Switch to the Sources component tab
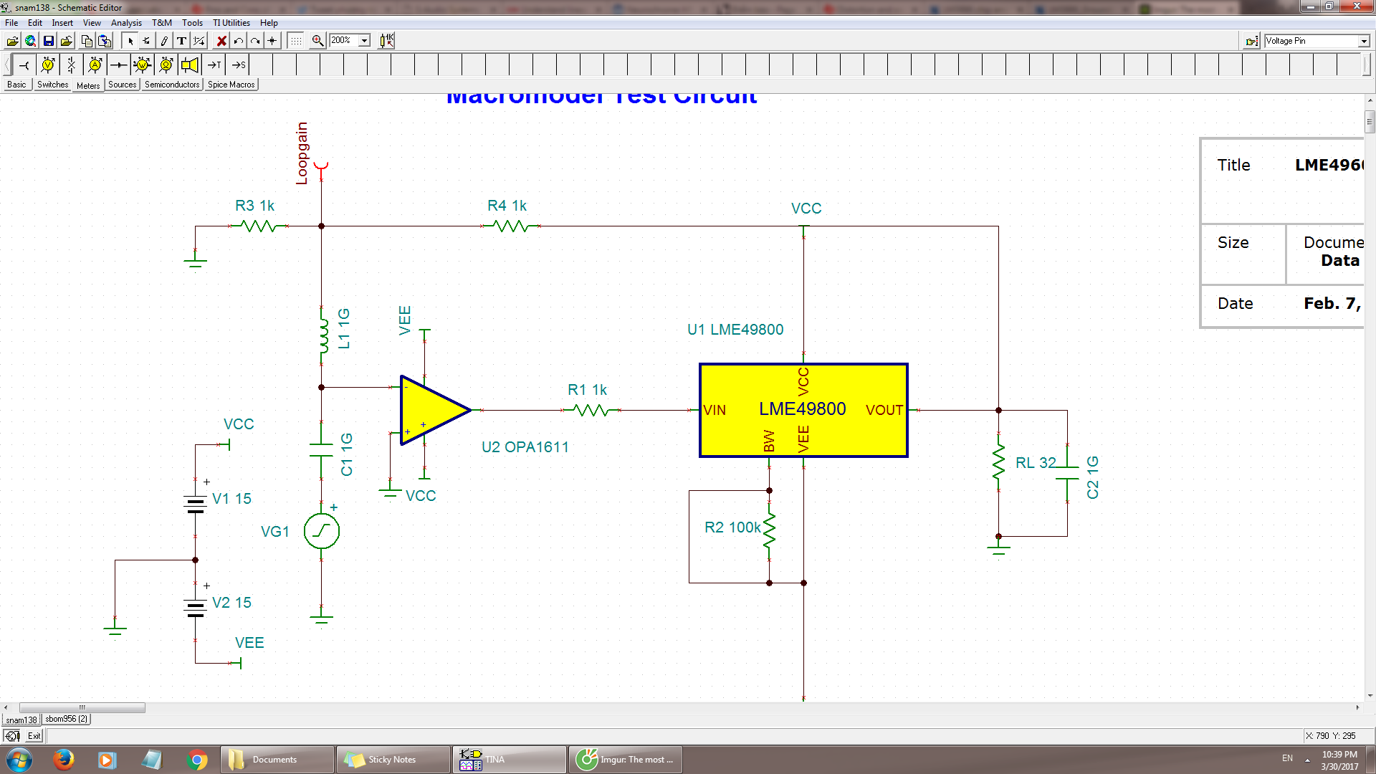Screen dimensions: 1376x774 click(122, 85)
